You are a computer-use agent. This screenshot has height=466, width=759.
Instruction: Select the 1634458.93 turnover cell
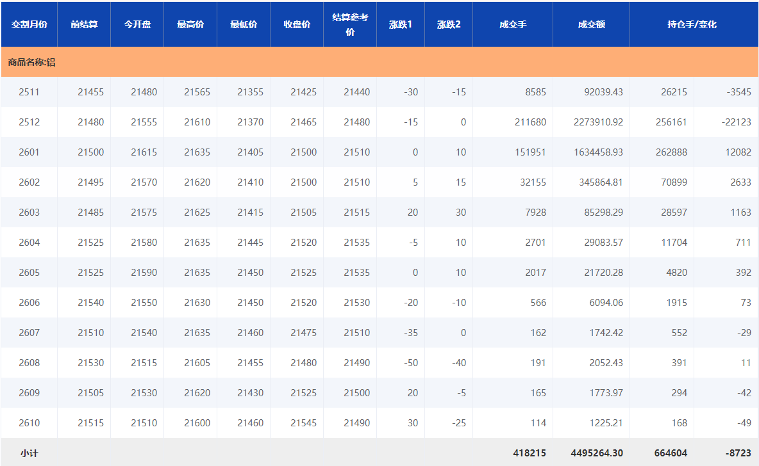(598, 152)
